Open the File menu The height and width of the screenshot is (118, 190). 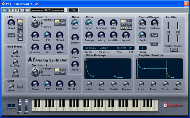(73, 10)
